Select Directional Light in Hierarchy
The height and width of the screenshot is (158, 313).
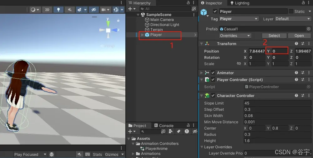point(165,25)
